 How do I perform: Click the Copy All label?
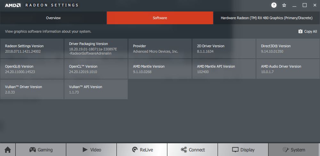click(311, 32)
